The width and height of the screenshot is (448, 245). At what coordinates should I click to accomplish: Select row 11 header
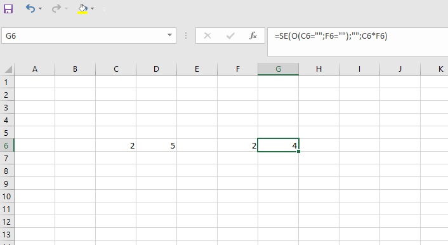7,209
